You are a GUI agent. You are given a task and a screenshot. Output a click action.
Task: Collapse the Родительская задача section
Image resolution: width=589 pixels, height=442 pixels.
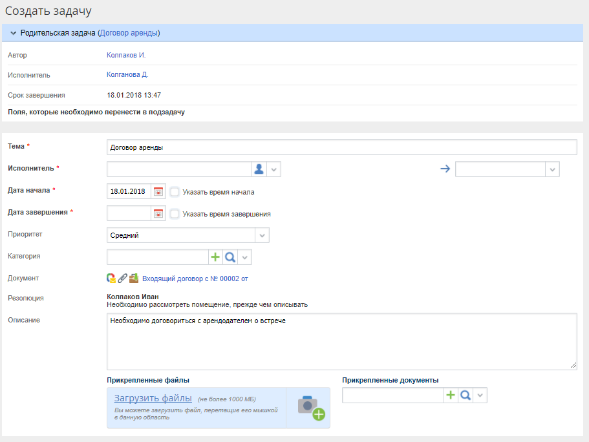coord(13,33)
